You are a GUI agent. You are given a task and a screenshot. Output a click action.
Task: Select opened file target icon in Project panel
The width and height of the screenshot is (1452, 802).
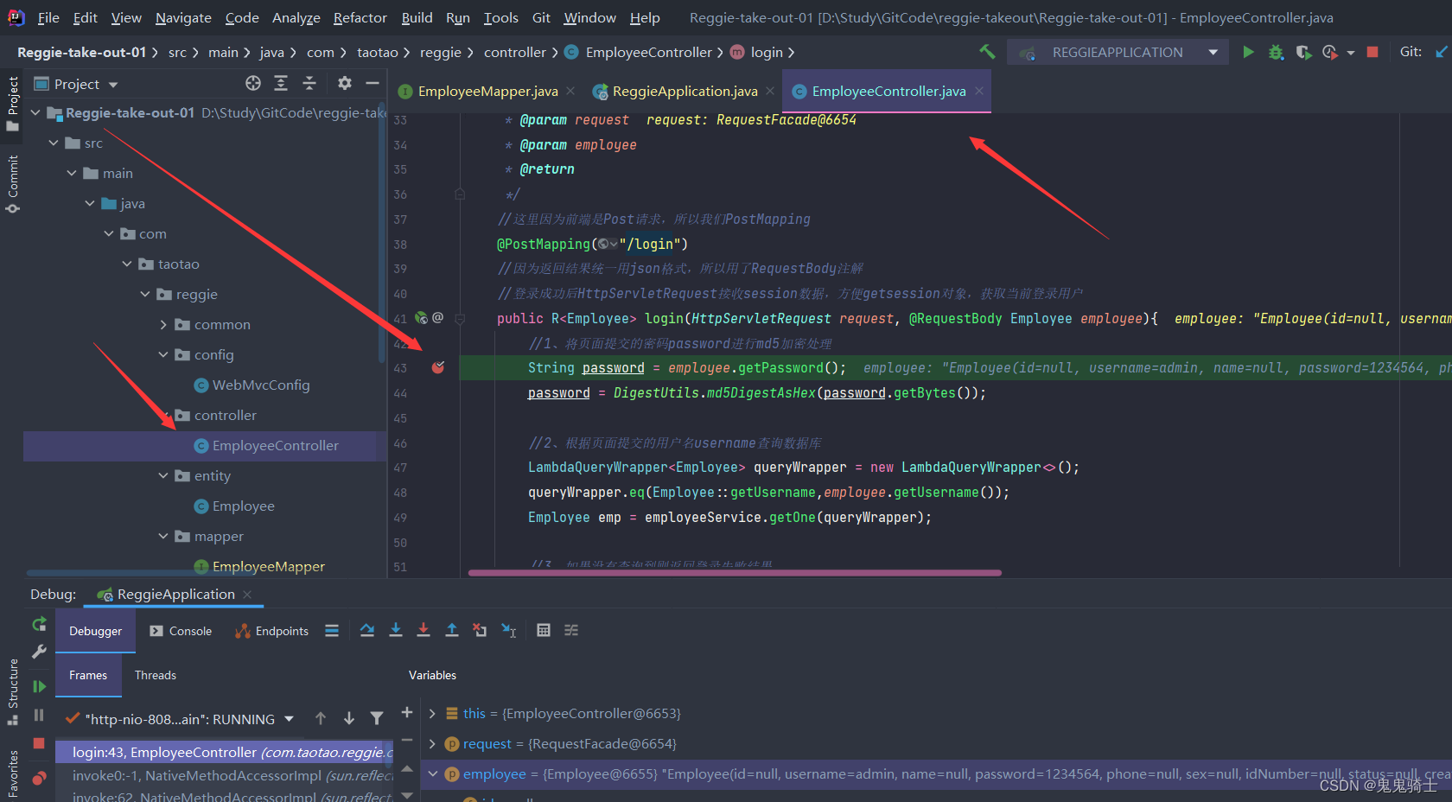[x=252, y=83]
